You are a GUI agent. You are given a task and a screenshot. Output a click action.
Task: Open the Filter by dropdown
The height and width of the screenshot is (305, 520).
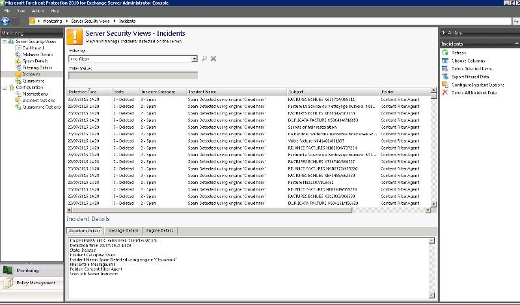(x=195, y=59)
